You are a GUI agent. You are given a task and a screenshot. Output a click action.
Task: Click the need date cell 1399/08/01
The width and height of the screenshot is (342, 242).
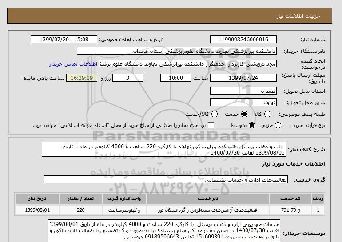[37, 210]
